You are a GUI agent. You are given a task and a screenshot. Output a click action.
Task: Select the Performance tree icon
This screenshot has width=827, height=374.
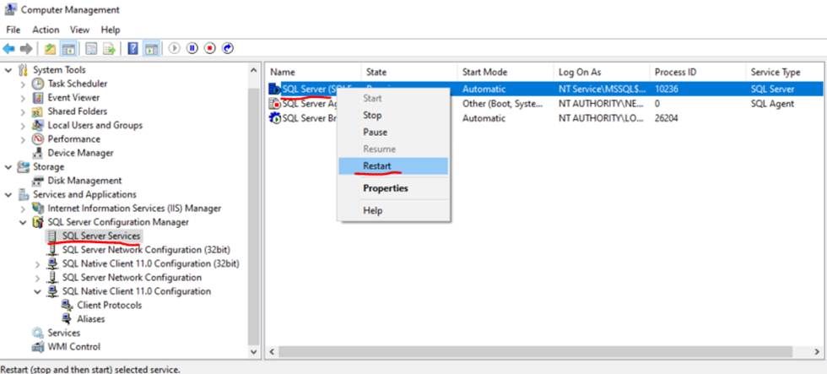coord(38,138)
